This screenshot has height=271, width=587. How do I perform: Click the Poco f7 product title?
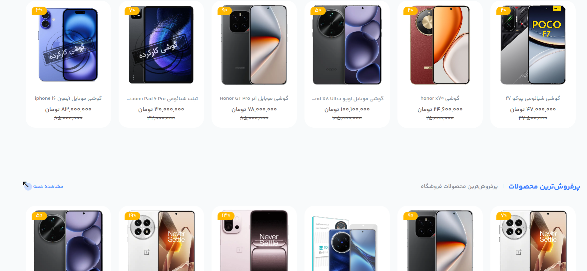(533, 98)
